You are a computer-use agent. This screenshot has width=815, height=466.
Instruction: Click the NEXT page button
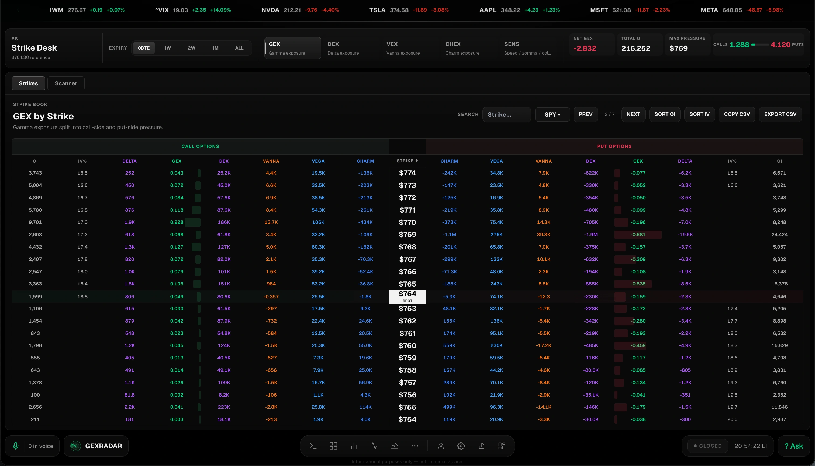point(633,114)
